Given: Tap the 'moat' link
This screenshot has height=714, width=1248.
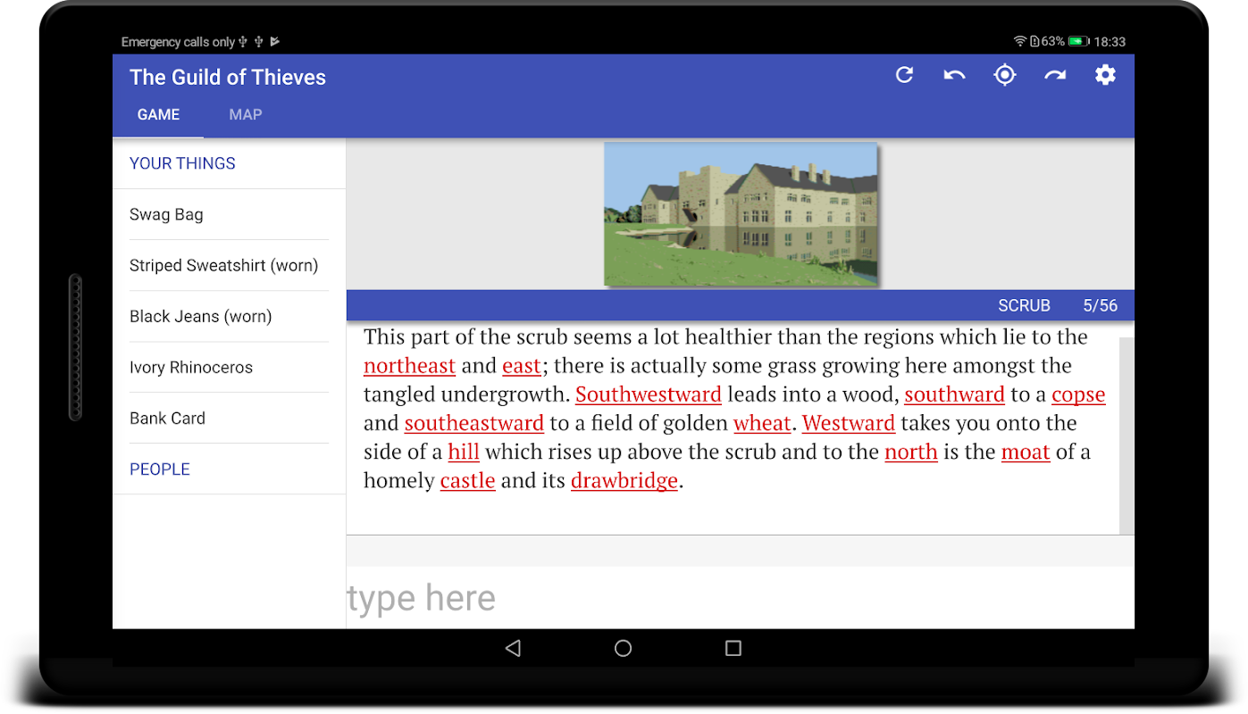Looking at the screenshot, I should [1026, 452].
